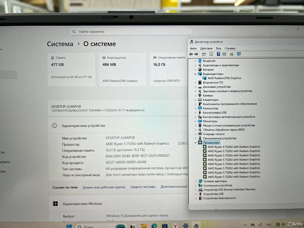Collapse the Процессоры branch arrow

196,142
